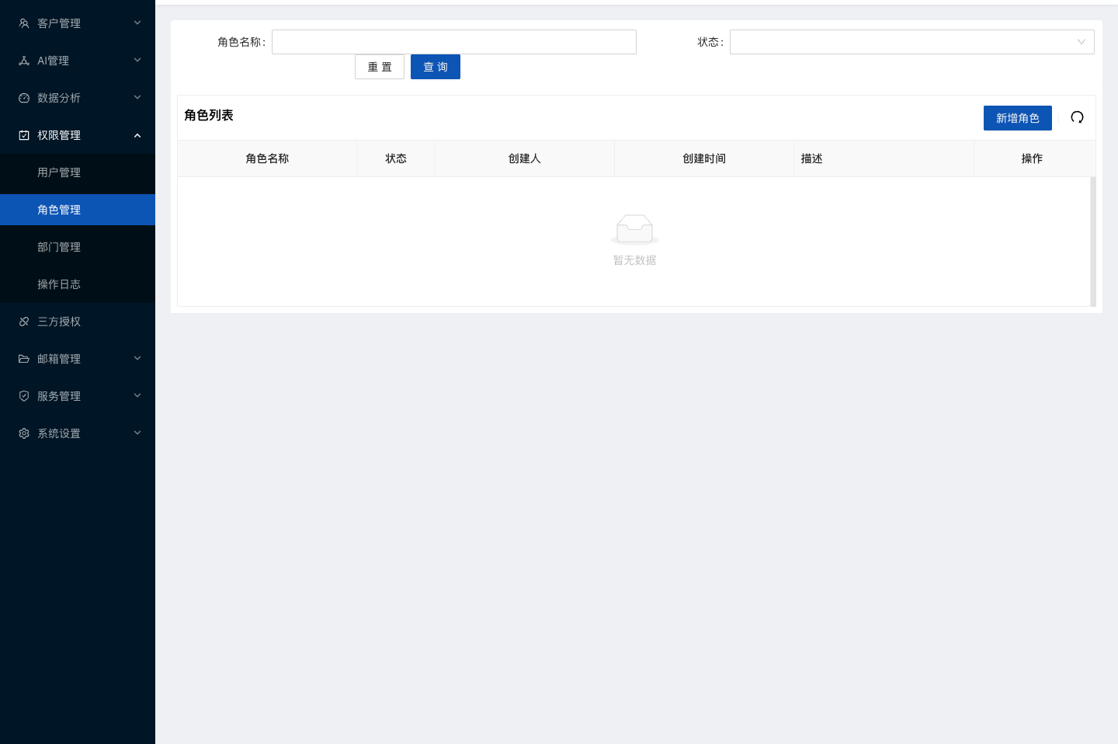Click 创建时间 column header
Viewport: 1118px width, 744px height.
click(704, 158)
